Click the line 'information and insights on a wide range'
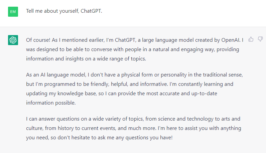This screenshot has height=153, width=266. click(86, 59)
